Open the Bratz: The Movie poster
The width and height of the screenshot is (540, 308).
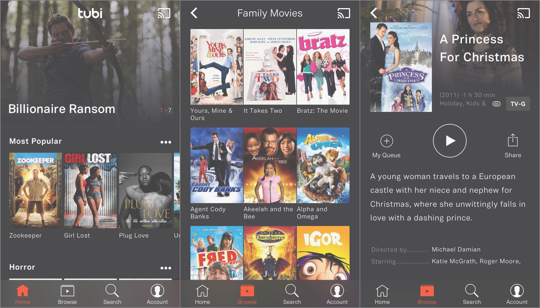(x=323, y=67)
